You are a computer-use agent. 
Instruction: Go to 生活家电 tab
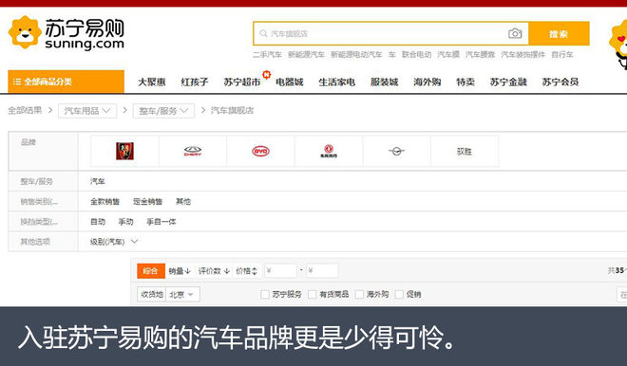click(336, 82)
